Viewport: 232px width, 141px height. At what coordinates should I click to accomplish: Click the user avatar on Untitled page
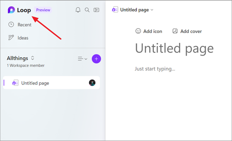pos(92,83)
